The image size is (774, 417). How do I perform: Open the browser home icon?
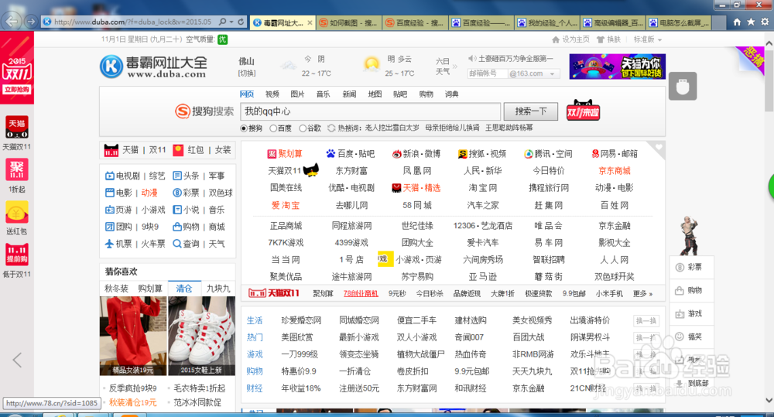pyautogui.click(x=737, y=22)
